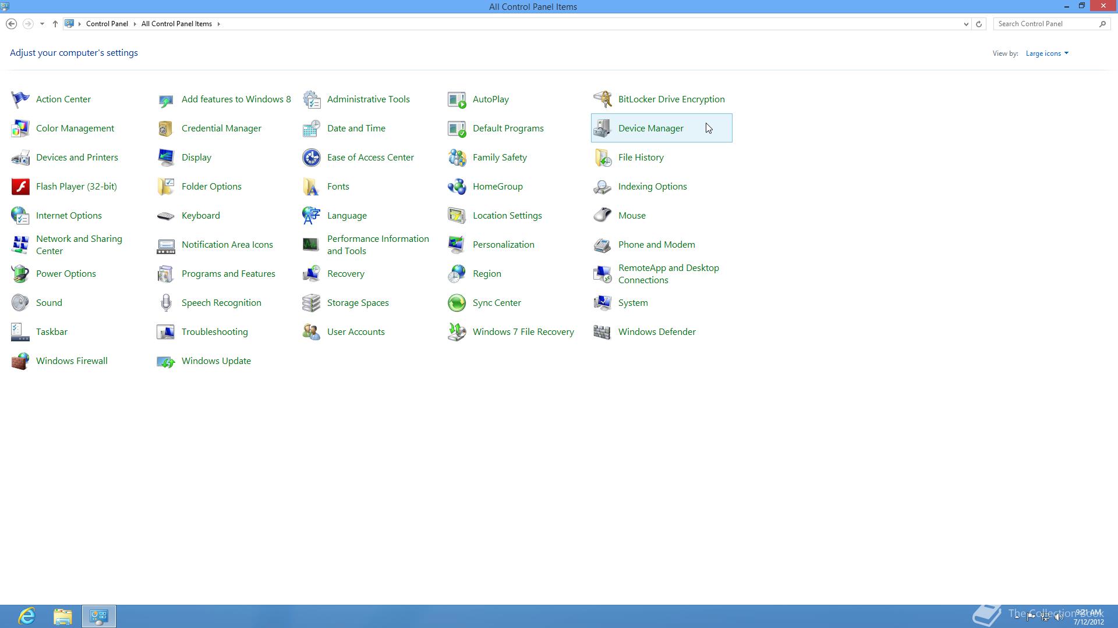Viewport: 1118px width, 628px height.
Task: Open Performance Information and Tools link
Action: 378,245
